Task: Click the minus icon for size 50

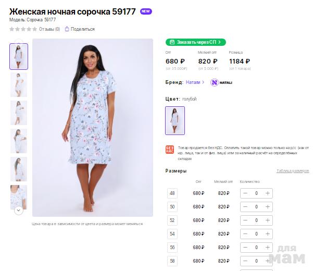Action: point(245,207)
